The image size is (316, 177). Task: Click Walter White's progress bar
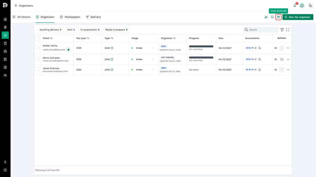click(x=201, y=46)
